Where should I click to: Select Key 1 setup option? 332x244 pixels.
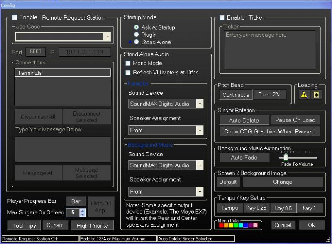click(309, 208)
